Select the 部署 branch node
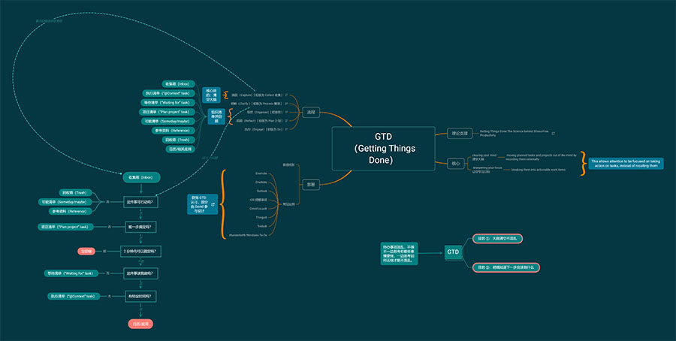Image resolution: width=676 pixels, height=341 pixels. coord(311,184)
